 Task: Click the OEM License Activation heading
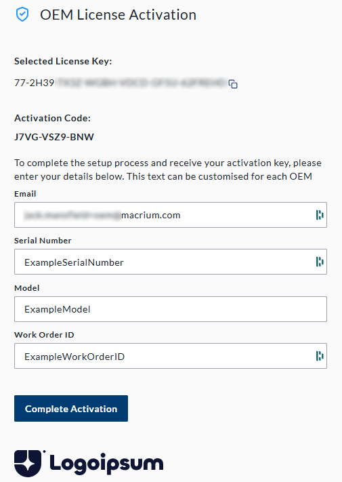point(119,15)
